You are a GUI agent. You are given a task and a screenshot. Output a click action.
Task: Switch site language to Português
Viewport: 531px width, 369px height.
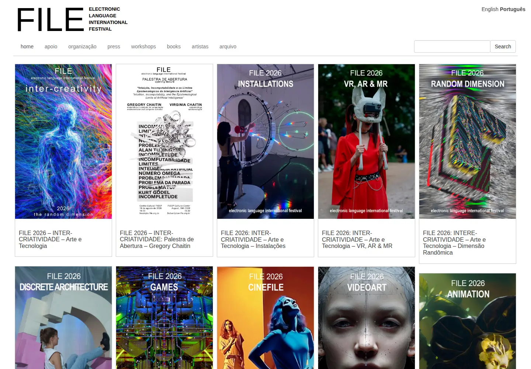pyautogui.click(x=513, y=9)
